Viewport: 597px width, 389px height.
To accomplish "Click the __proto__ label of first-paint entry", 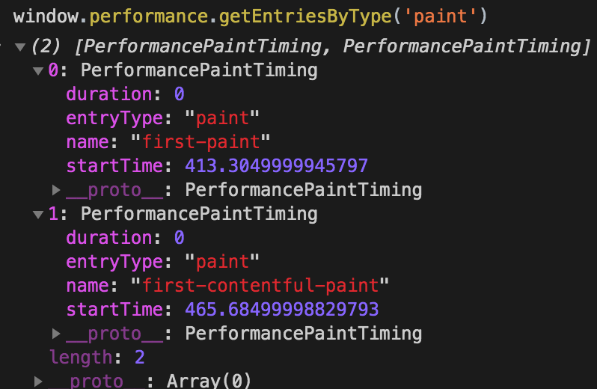I will [114, 190].
